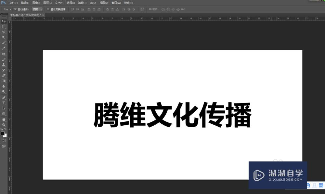Distribute top edges in options bar
The image size is (325, 194).
(107, 9)
